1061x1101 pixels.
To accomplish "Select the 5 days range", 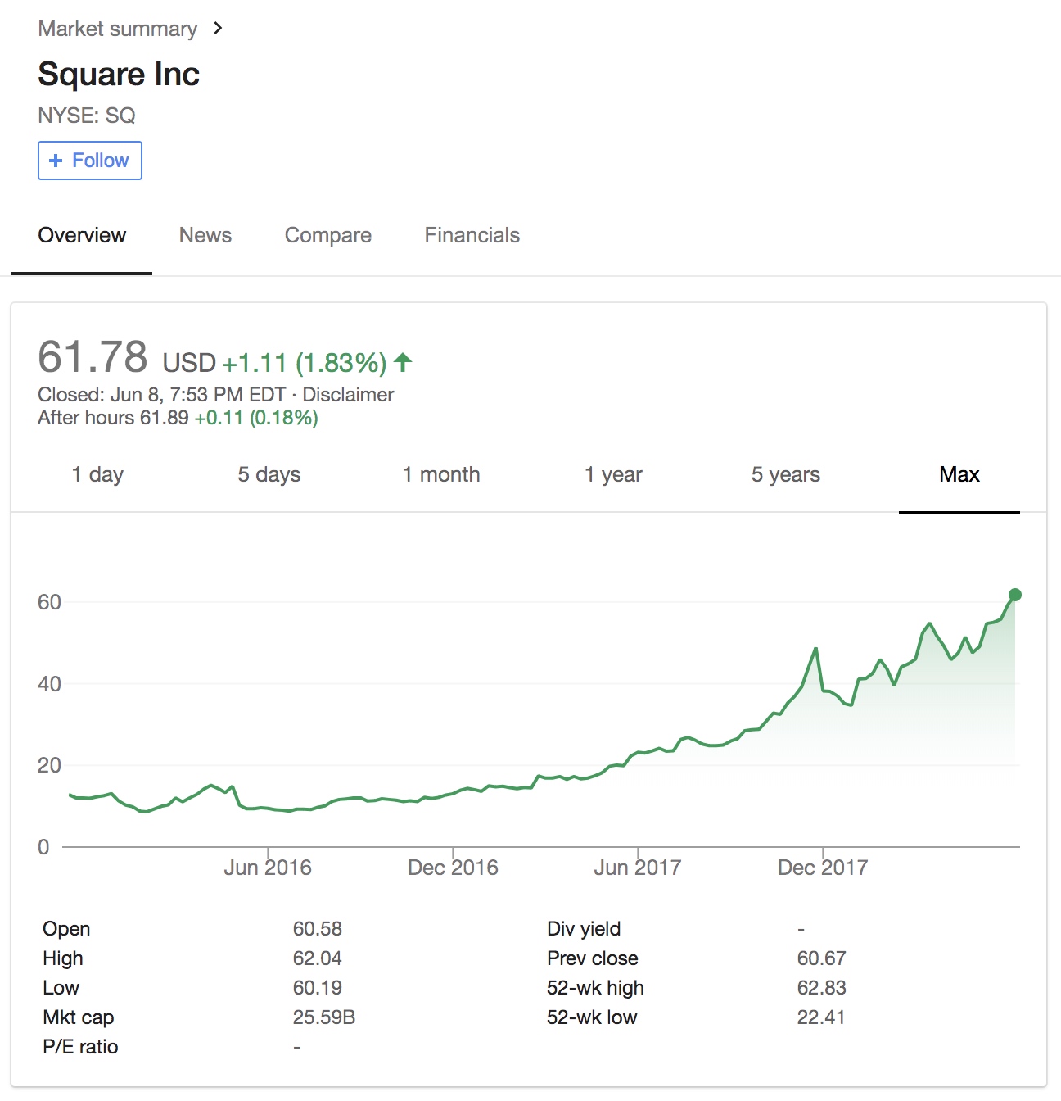I will [x=269, y=474].
